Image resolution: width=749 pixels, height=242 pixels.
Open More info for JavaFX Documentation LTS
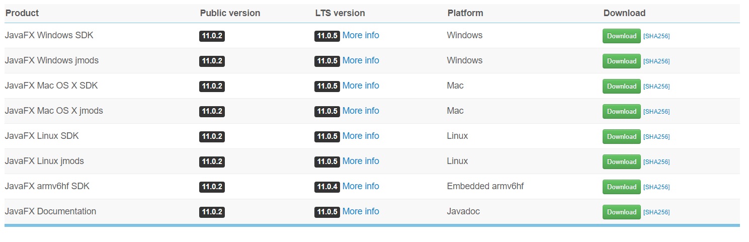(x=361, y=211)
